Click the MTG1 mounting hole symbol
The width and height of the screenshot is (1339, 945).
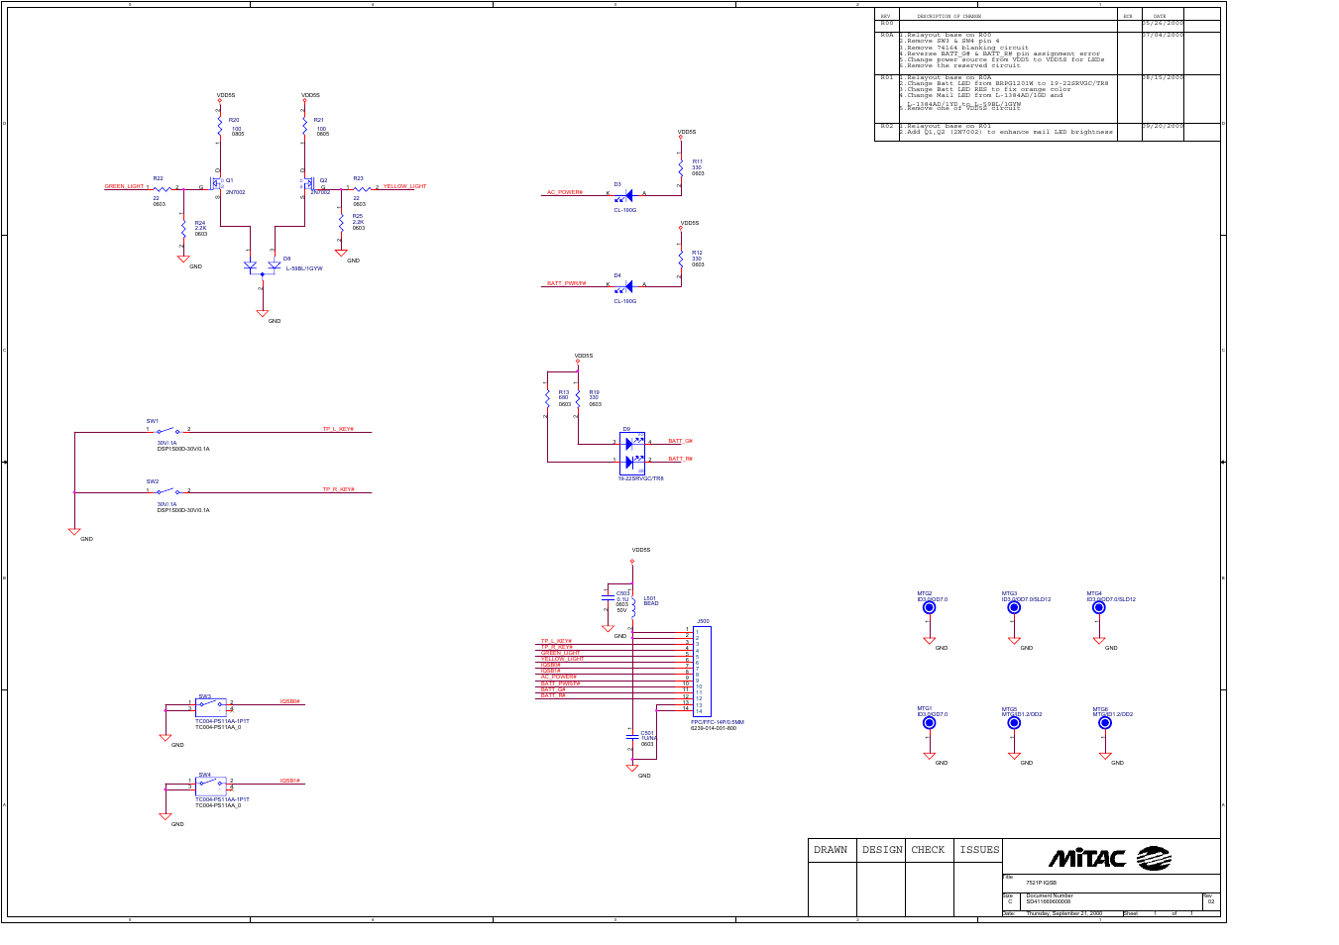tap(930, 723)
